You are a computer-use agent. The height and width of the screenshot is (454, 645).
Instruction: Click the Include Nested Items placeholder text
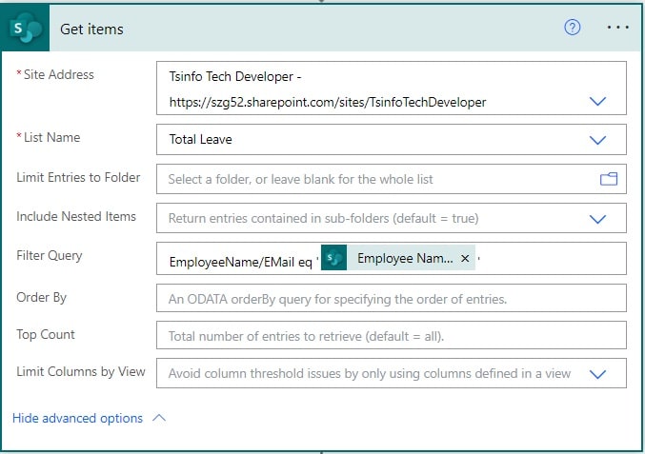pos(323,218)
